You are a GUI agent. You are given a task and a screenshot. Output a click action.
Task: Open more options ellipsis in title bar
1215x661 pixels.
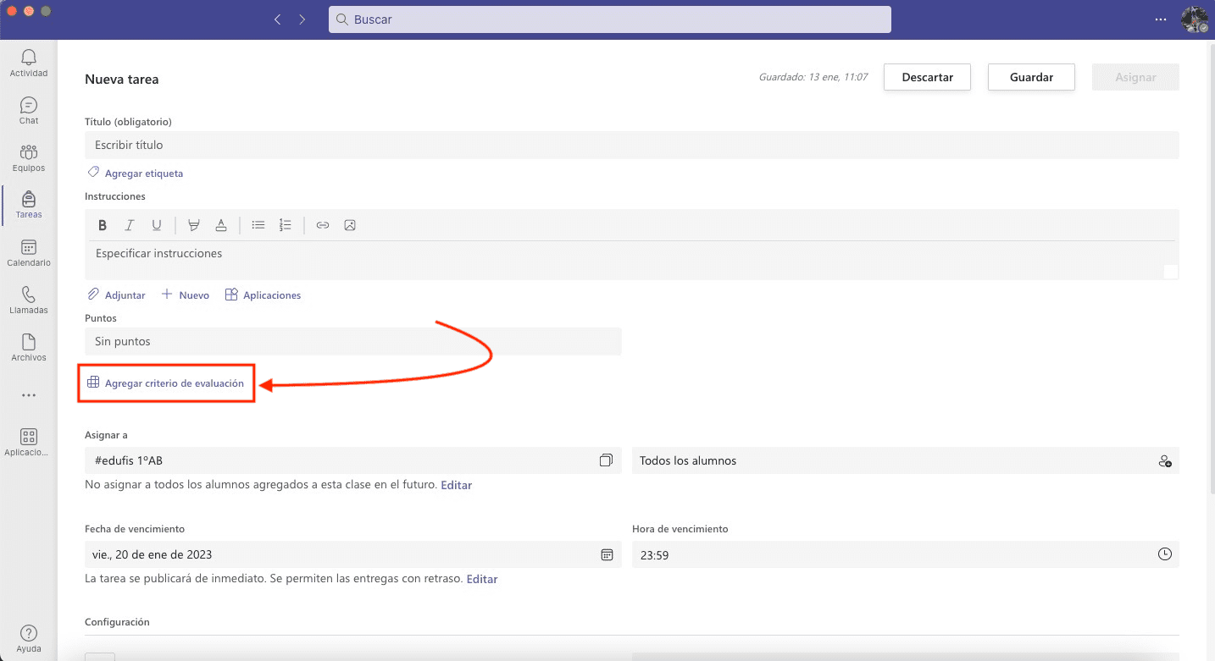(1161, 19)
